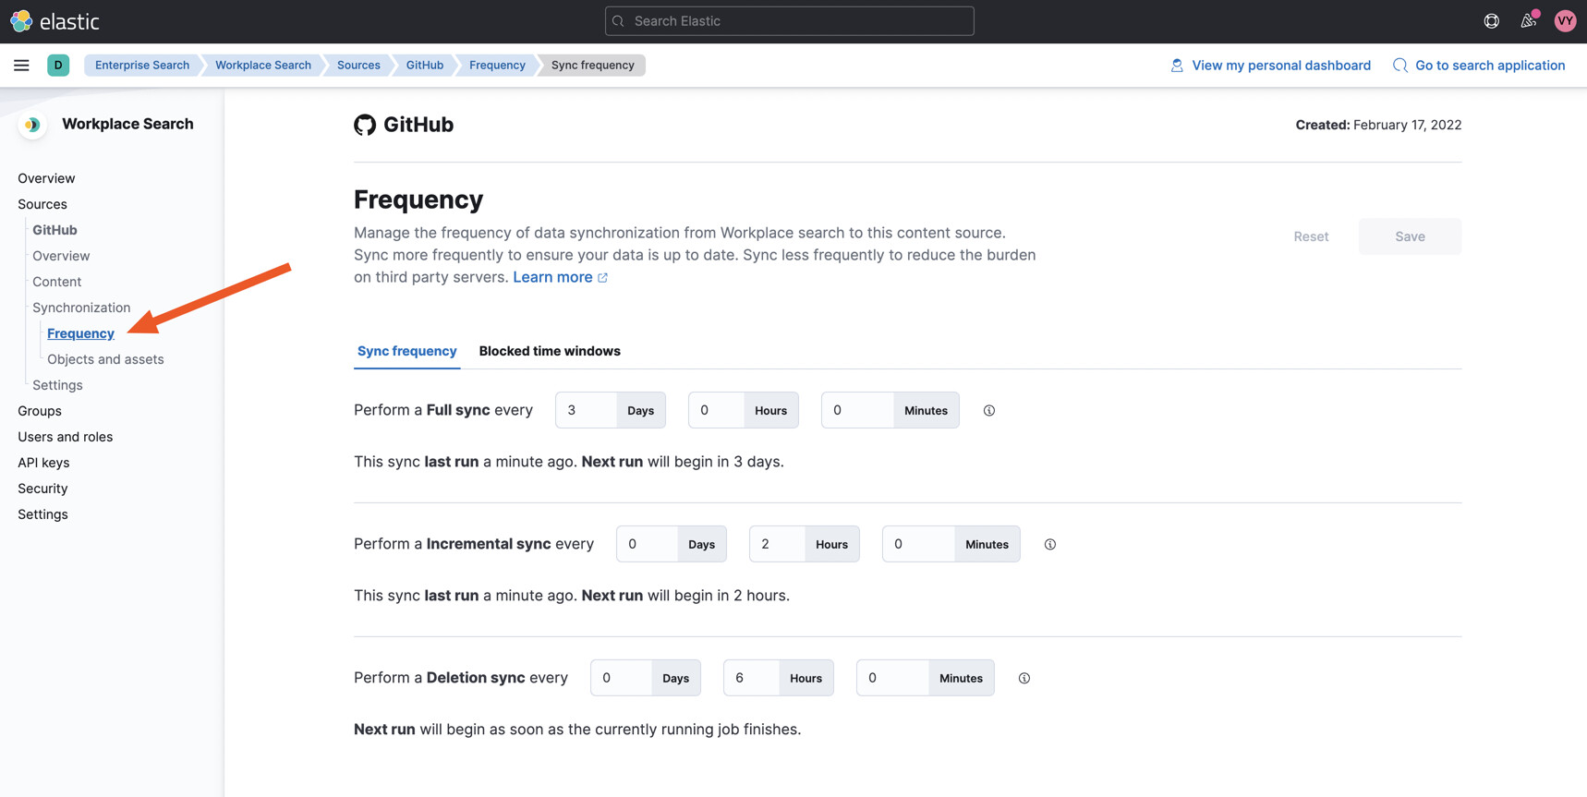Click the Full sync info icon
The width and height of the screenshot is (1587, 797).
point(989,410)
